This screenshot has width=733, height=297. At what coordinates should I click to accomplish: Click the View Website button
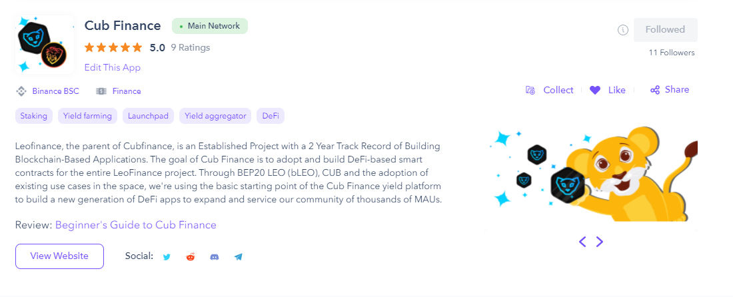click(59, 256)
